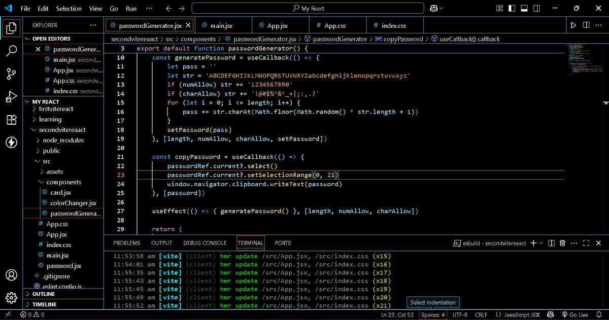This screenshot has width=609, height=320.
Task: Open the Search view in the activity bar
Action: [x=11, y=51]
